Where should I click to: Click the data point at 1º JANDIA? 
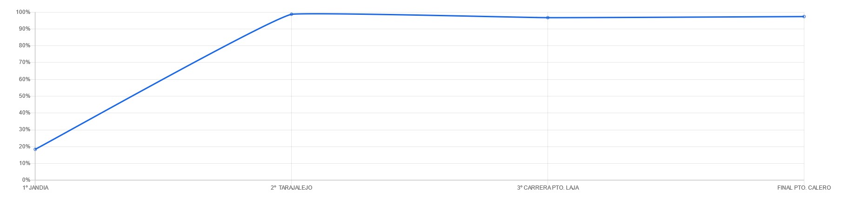(35, 149)
